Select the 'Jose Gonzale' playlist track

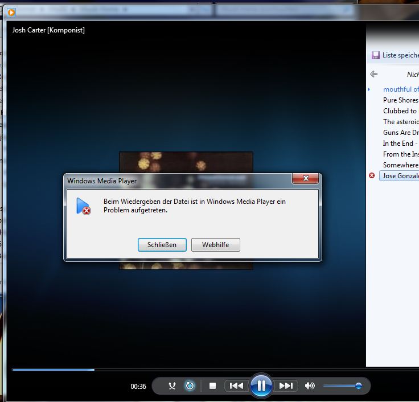coord(399,176)
